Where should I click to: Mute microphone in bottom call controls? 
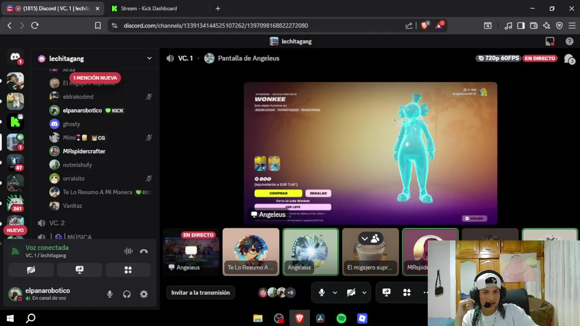pyautogui.click(x=322, y=292)
